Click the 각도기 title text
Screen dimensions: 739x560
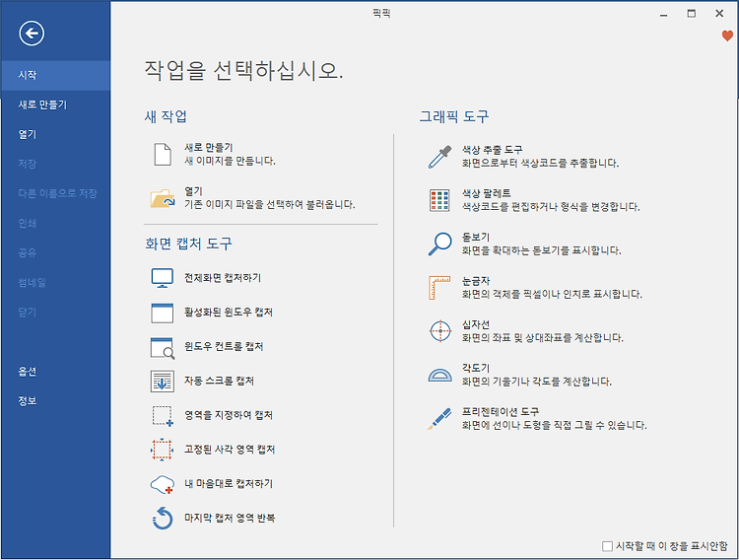pos(476,368)
